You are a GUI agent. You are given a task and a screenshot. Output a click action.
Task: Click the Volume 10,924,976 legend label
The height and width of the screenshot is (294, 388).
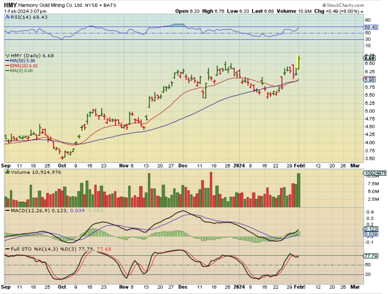point(36,172)
